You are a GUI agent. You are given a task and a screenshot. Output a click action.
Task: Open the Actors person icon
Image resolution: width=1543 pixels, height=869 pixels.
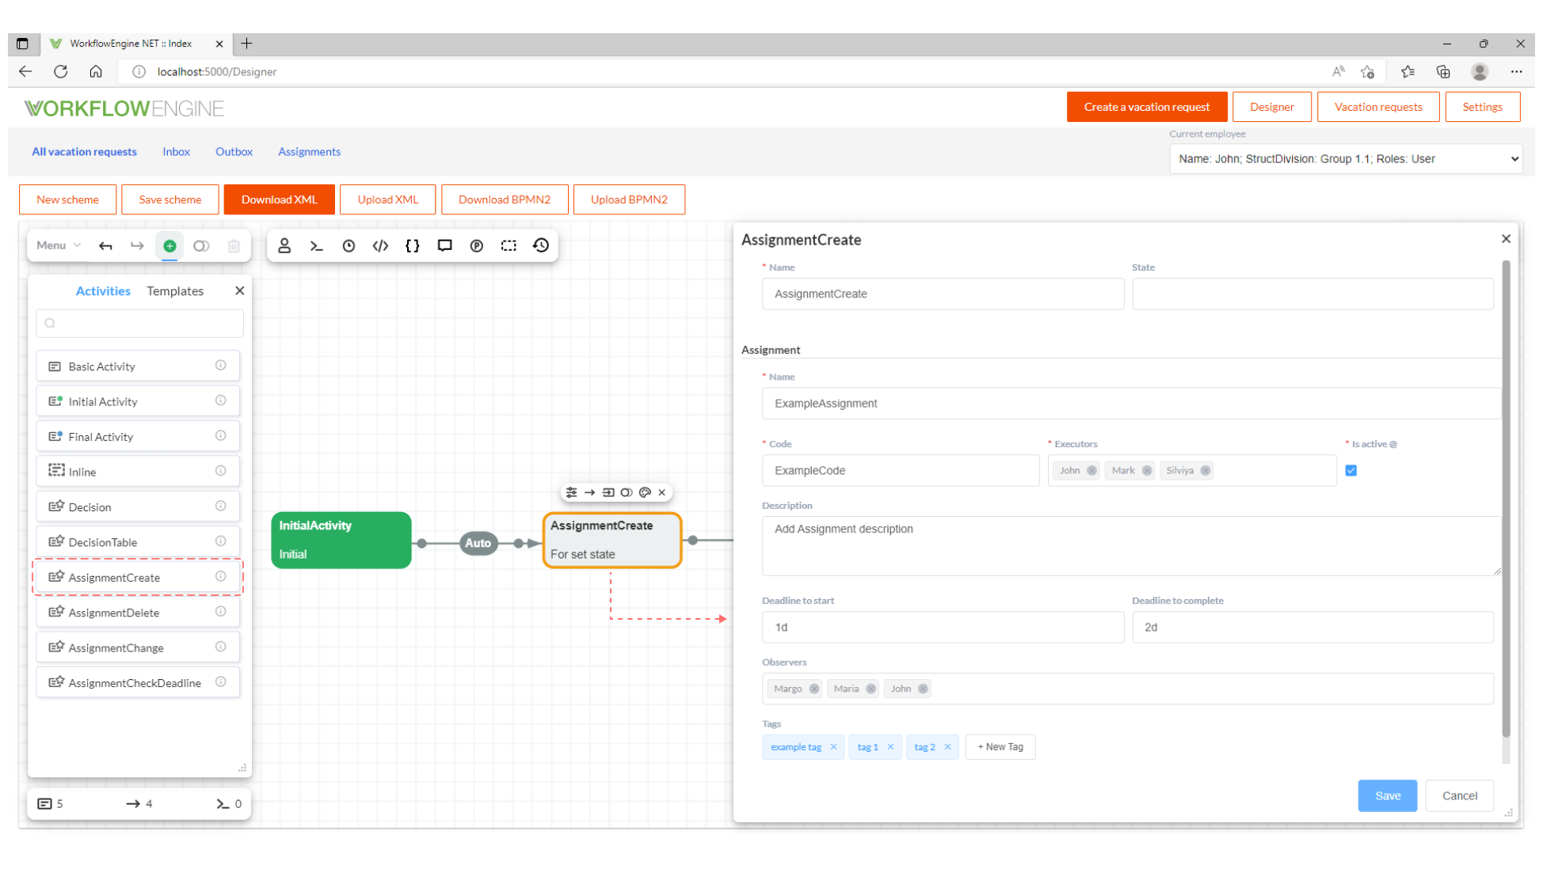(x=284, y=246)
